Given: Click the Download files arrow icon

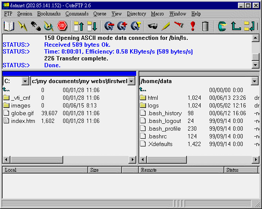Looking at the screenshot, I should [92, 26].
